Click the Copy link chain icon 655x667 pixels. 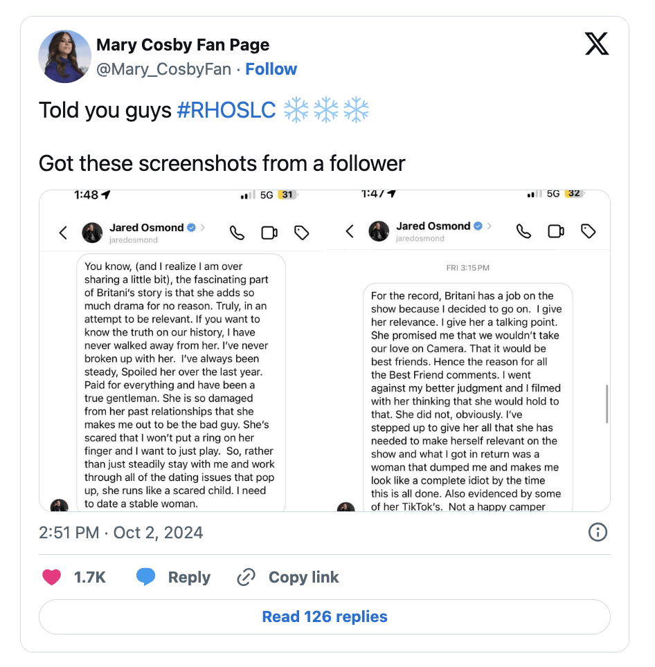point(246,577)
